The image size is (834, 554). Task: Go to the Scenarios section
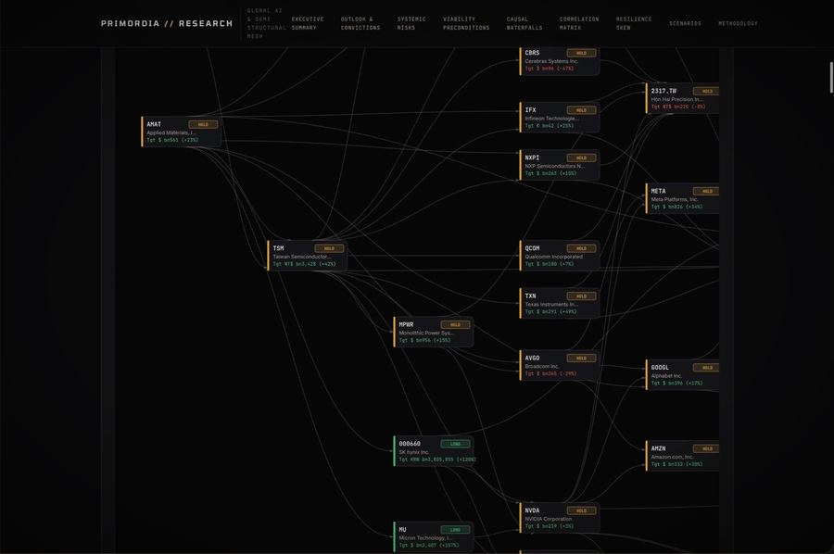(685, 23)
